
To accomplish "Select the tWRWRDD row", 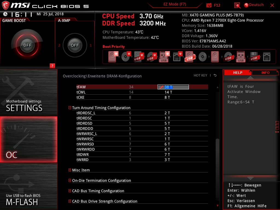I will [x=142, y=149].
